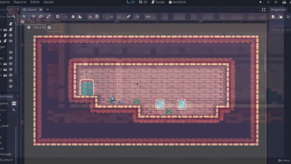Click the pivot tool icon in toolbar
This screenshot has width=291, height=164.
pyautogui.click(x=65, y=16)
